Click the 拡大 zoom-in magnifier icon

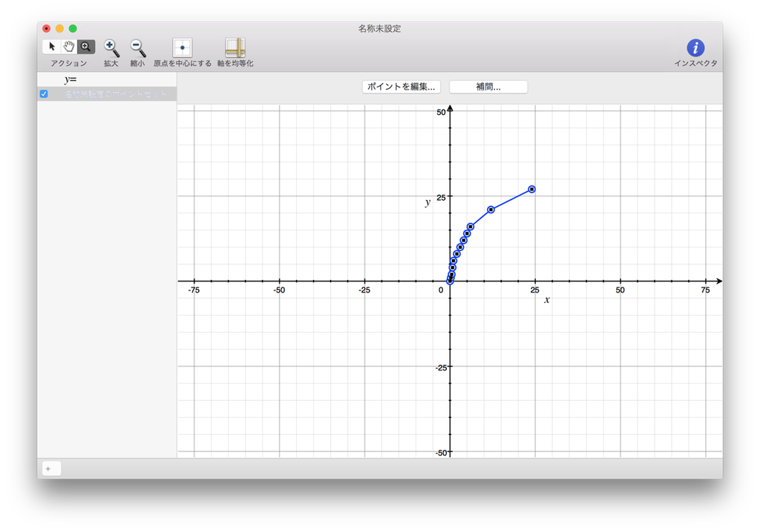coord(110,46)
